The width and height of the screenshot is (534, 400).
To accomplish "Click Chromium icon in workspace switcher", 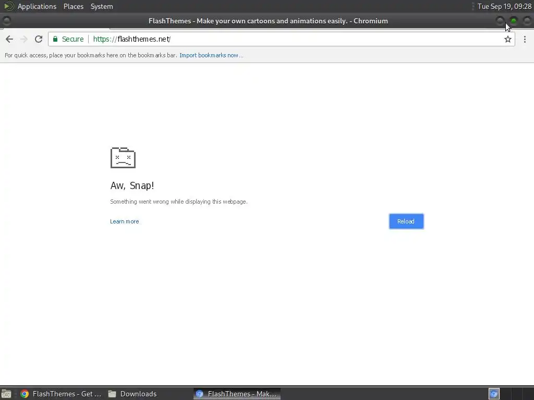I will coord(494,394).
